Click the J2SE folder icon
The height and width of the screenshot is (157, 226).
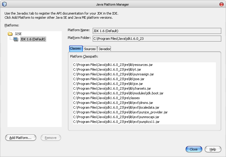point(10,34)
